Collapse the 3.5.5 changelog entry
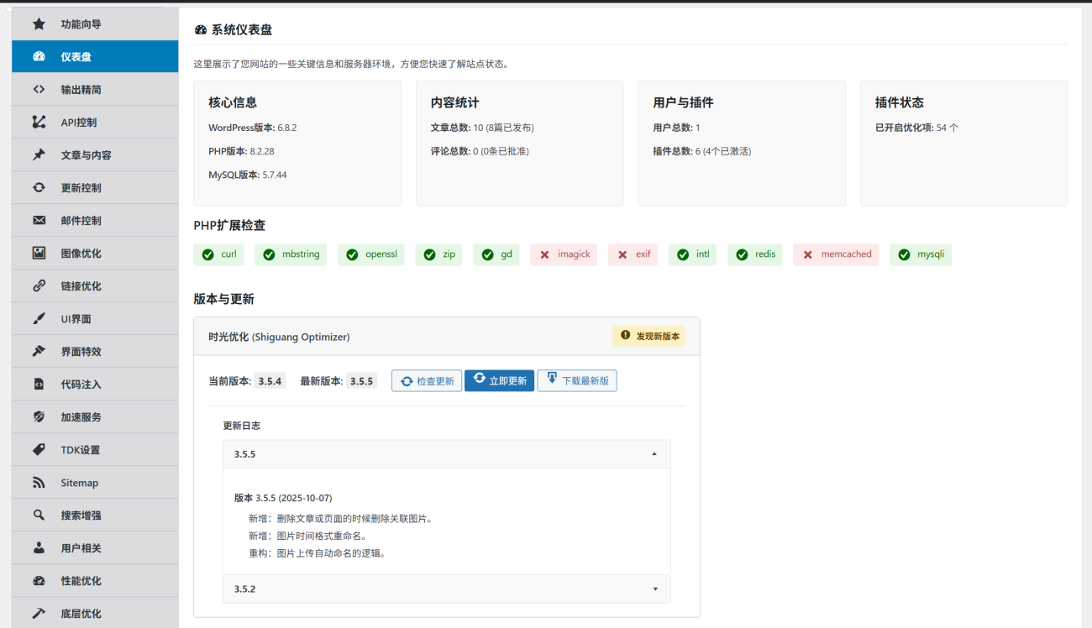 [654, 453]
